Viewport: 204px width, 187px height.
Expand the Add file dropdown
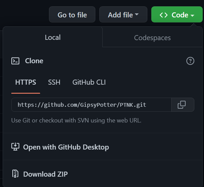[123, 14]
